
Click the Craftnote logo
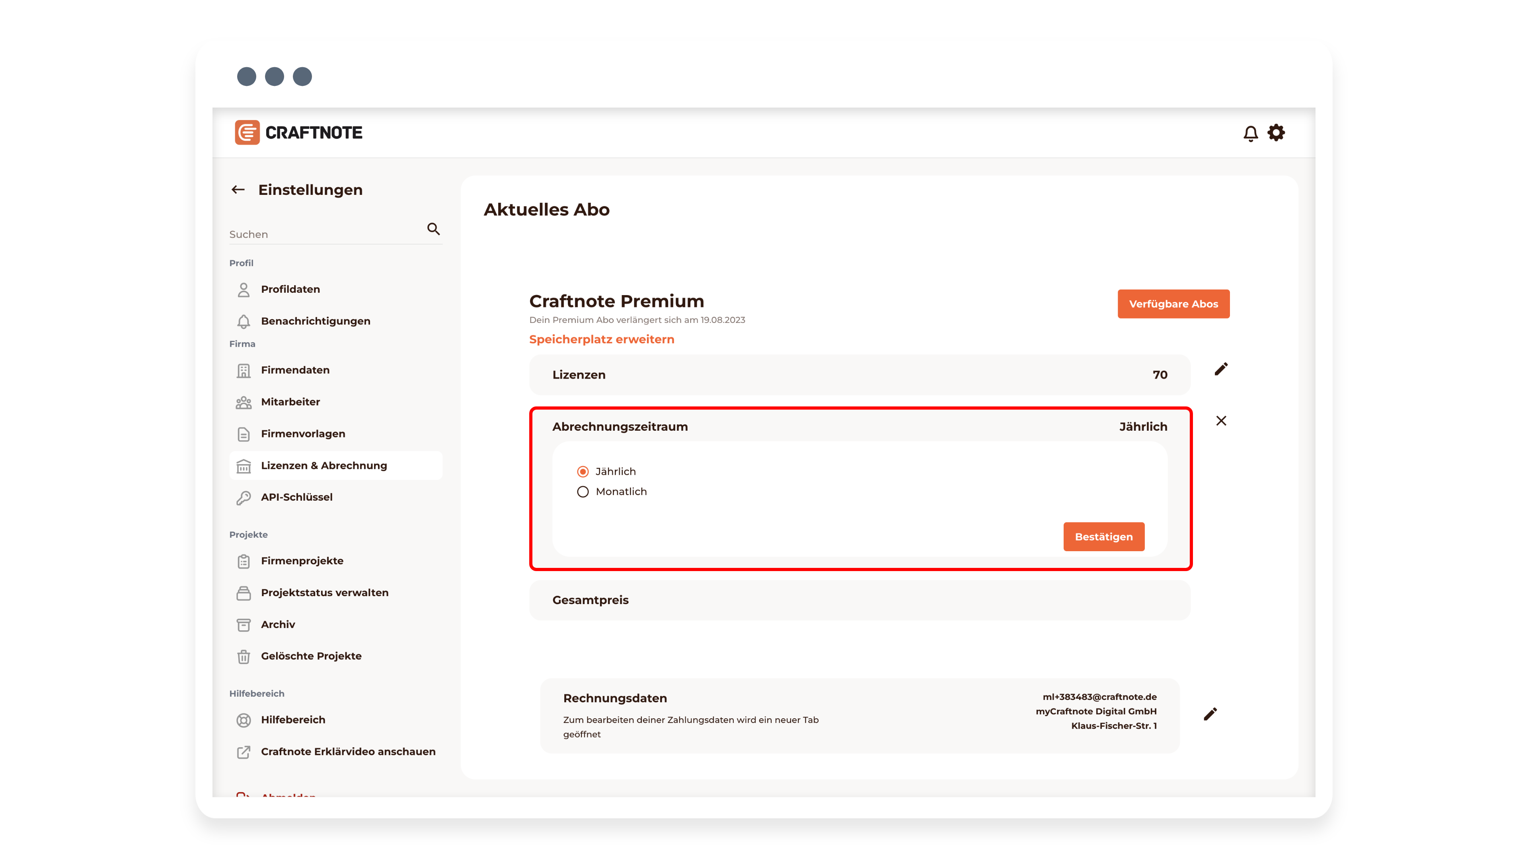[298, 133]
